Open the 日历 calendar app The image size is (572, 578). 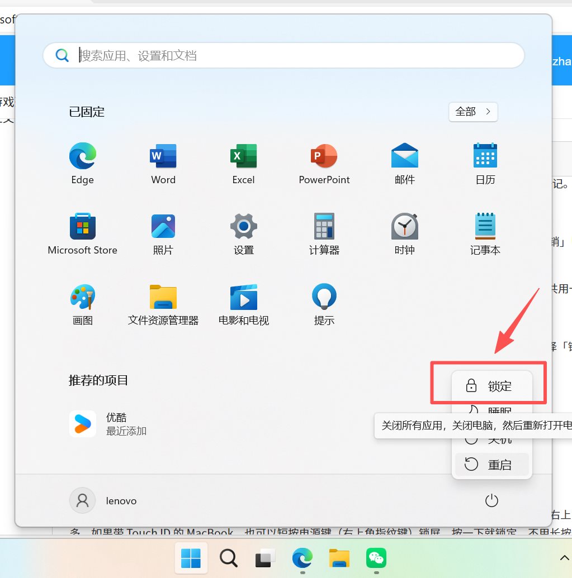[x=485, y=163]
